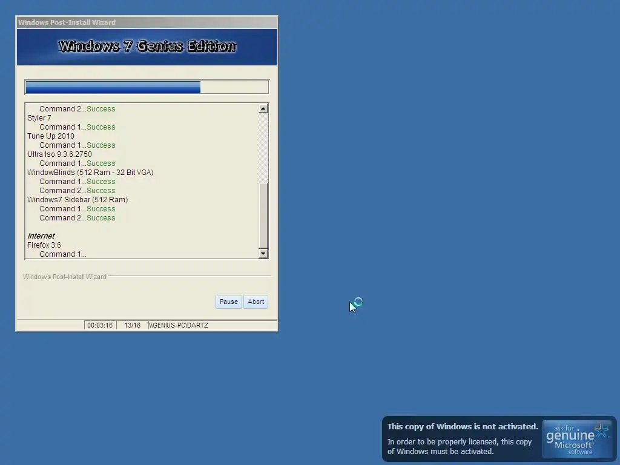Viewport: 620px width, 465px height.
Task: Select the Windows7 Sidebar (512 Ram) entry
Action: pos(77,200)
